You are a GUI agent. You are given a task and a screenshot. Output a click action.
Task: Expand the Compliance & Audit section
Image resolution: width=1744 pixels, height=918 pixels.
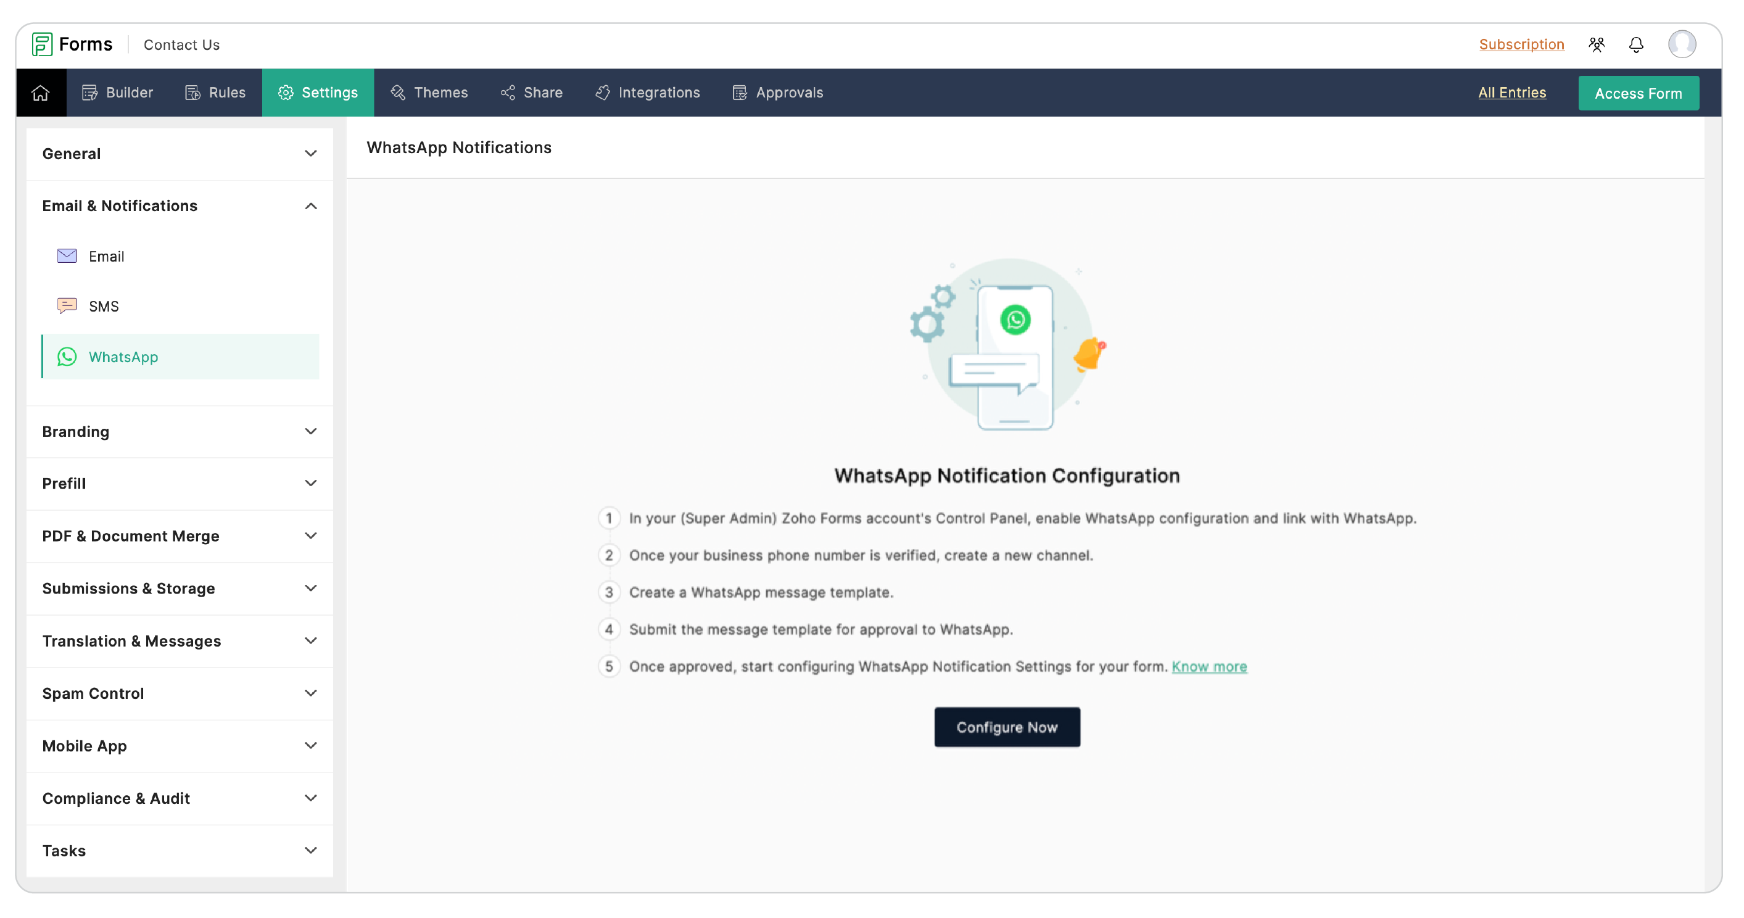[180, 799]
